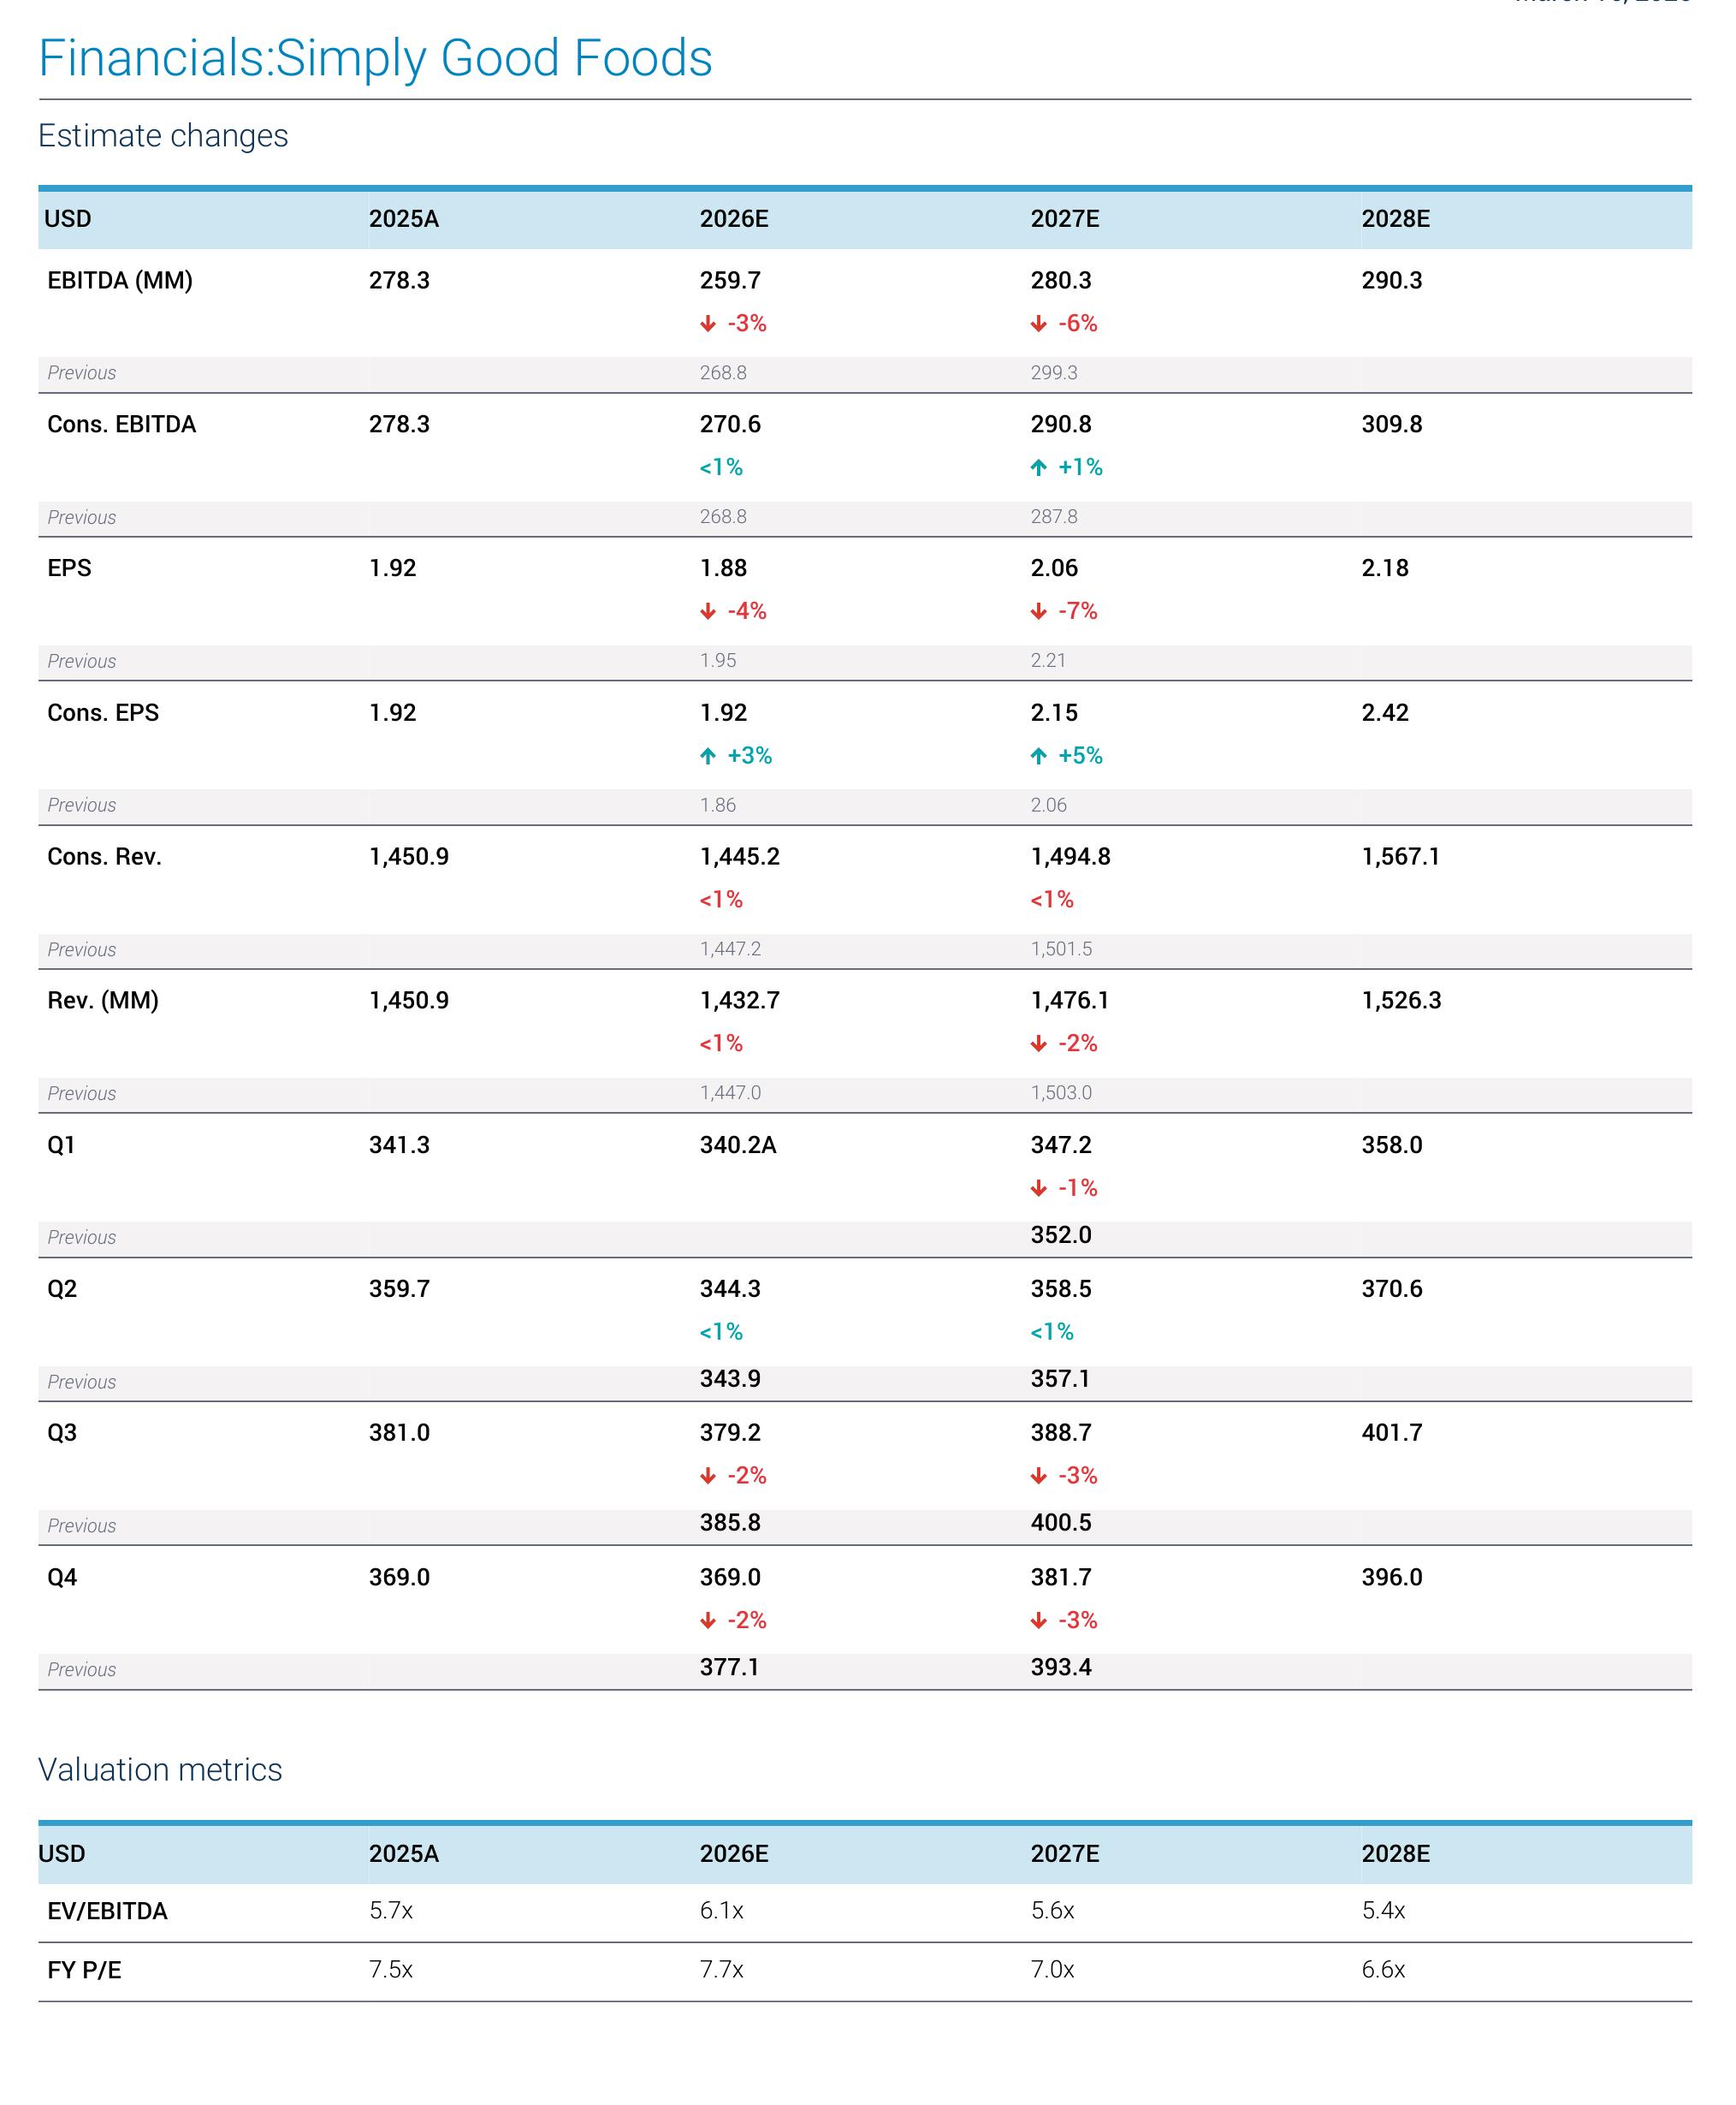Click the 2028E EBITDA value 290.3

coord(1391,280)
